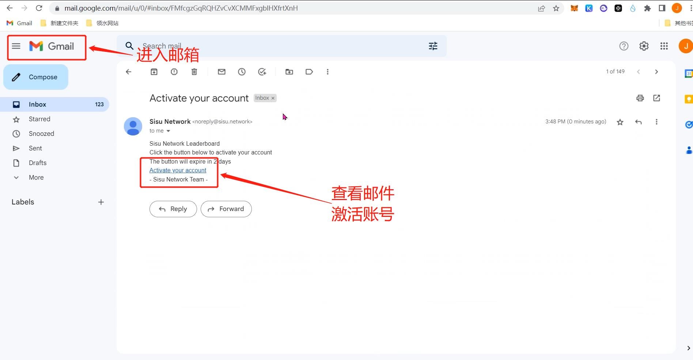
Task: Open Google Calendar in the side panel
Action: click(x=689, y=73)
